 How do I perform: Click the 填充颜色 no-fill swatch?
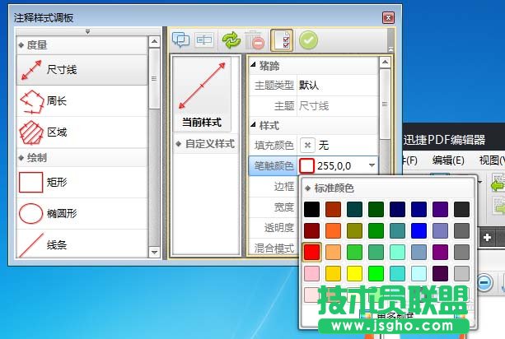(307, 145)
